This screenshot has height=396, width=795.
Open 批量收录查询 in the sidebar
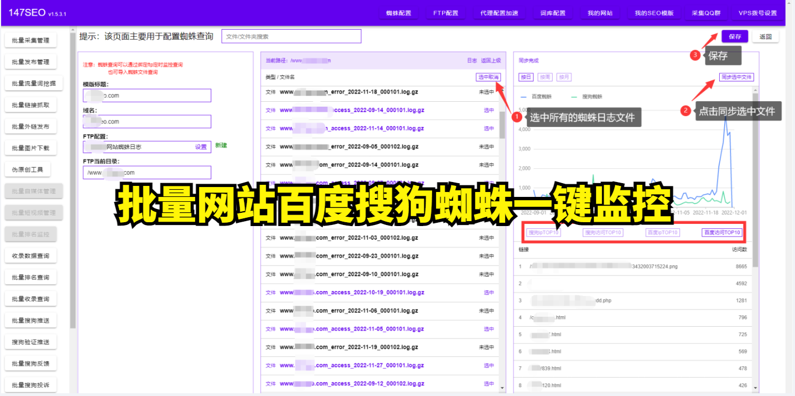(30, 299)
